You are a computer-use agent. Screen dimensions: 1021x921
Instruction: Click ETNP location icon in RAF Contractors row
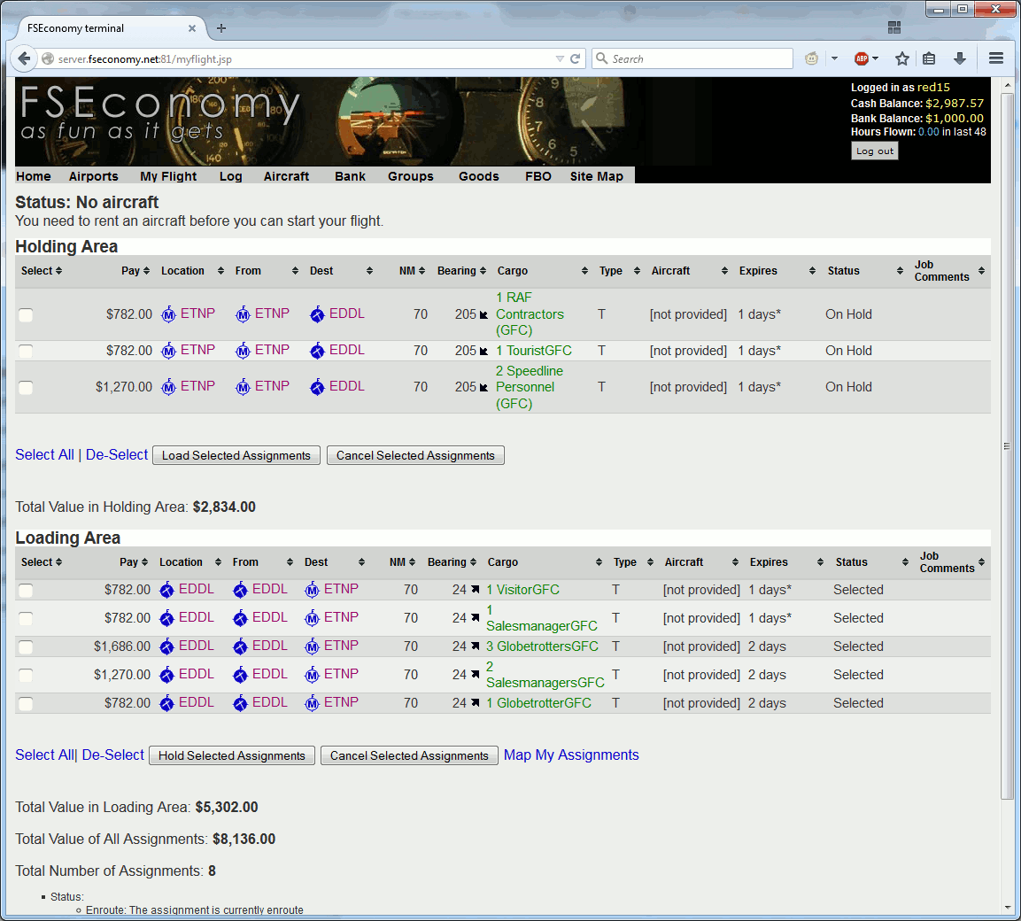click(168, 314)
